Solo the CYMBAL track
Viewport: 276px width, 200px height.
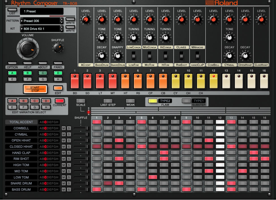69,134
